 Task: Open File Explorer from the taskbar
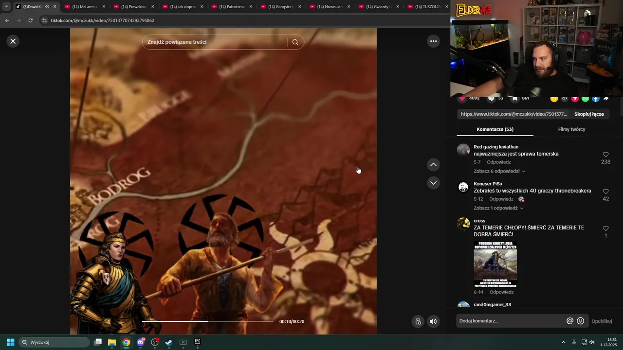coord(112,342)
